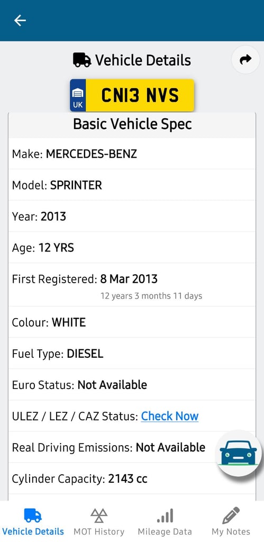
Task: Tap the share arrow button
Action: tap(245, 60)
